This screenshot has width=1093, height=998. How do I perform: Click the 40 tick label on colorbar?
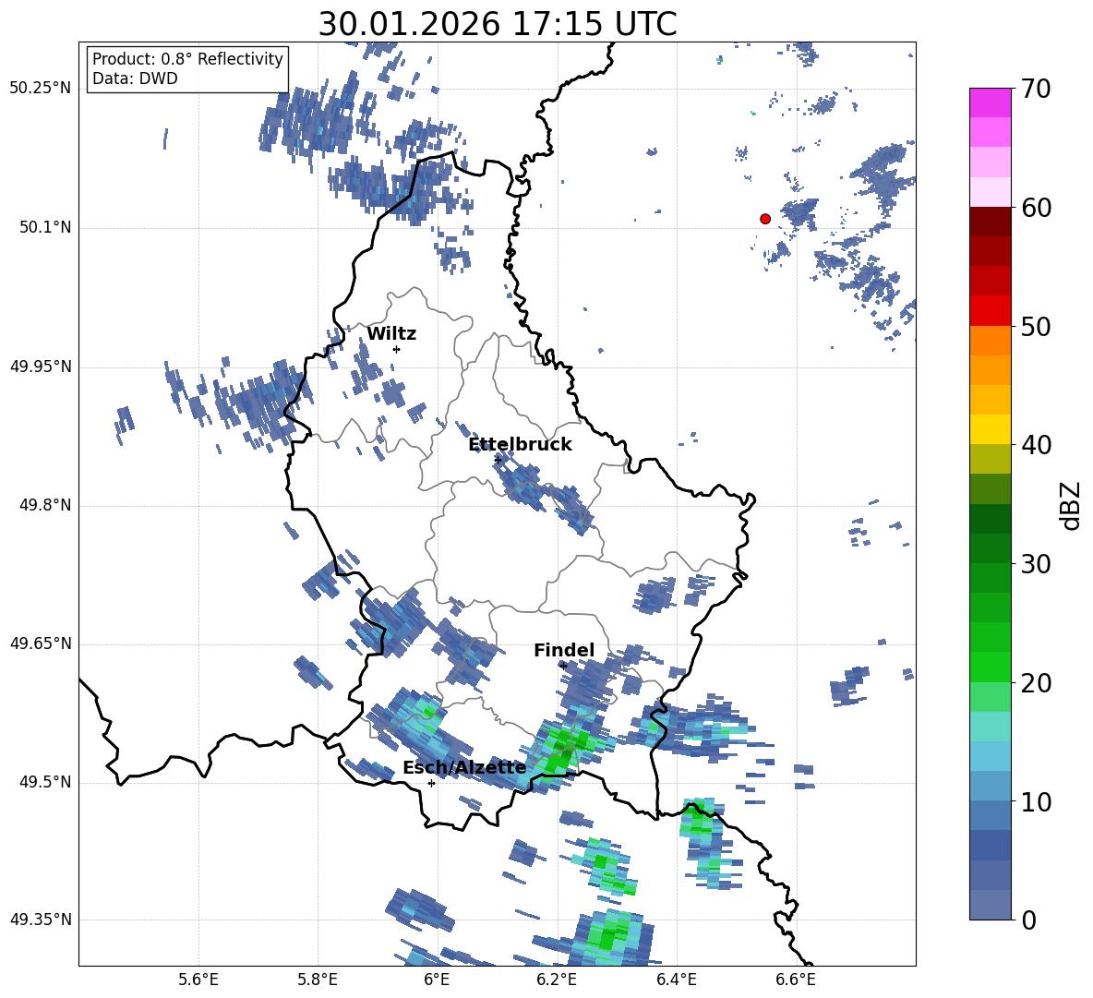point(1036,445)
